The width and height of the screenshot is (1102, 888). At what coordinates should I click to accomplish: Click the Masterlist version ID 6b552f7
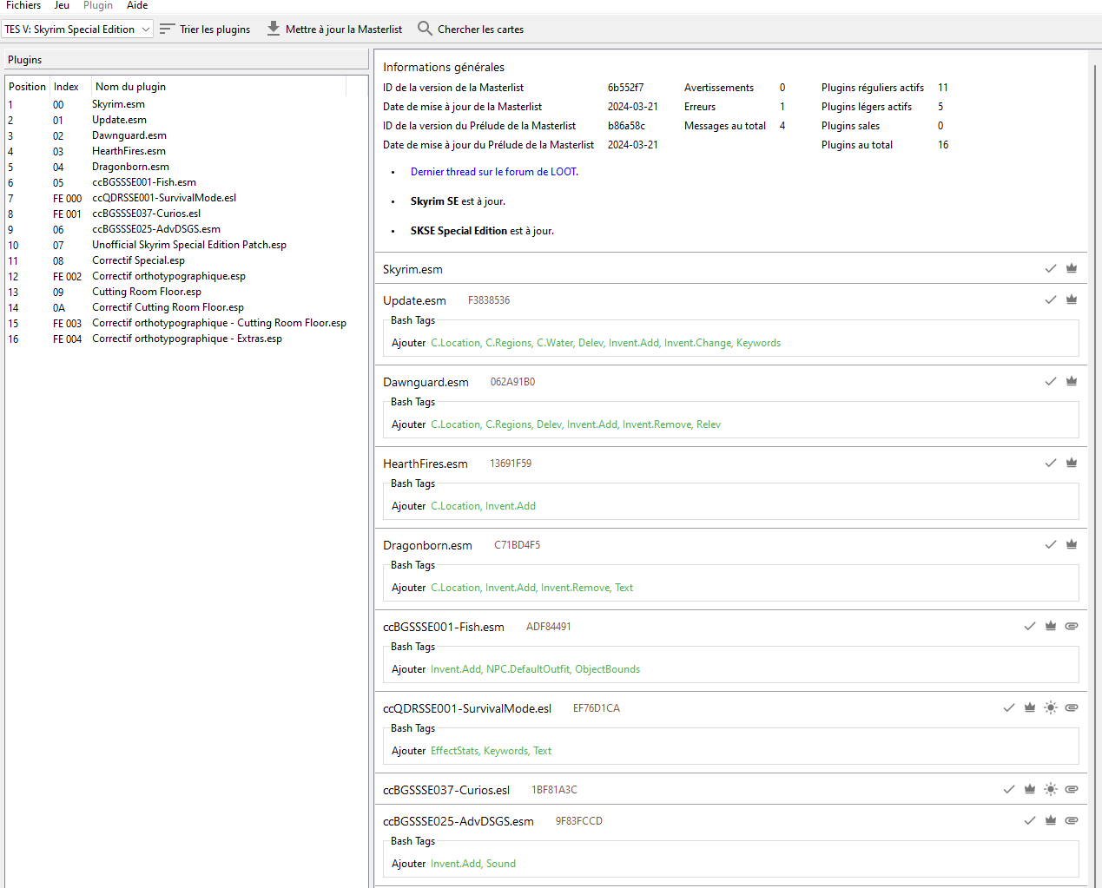click(x=626, y=88)
